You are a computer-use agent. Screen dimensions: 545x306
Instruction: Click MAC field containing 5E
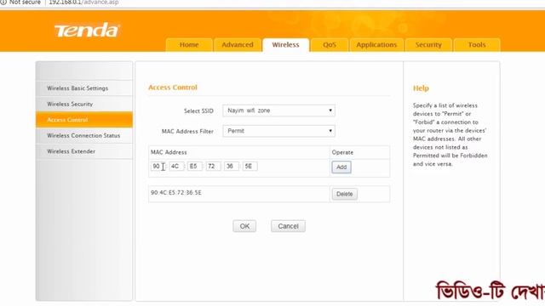point(250,167)
